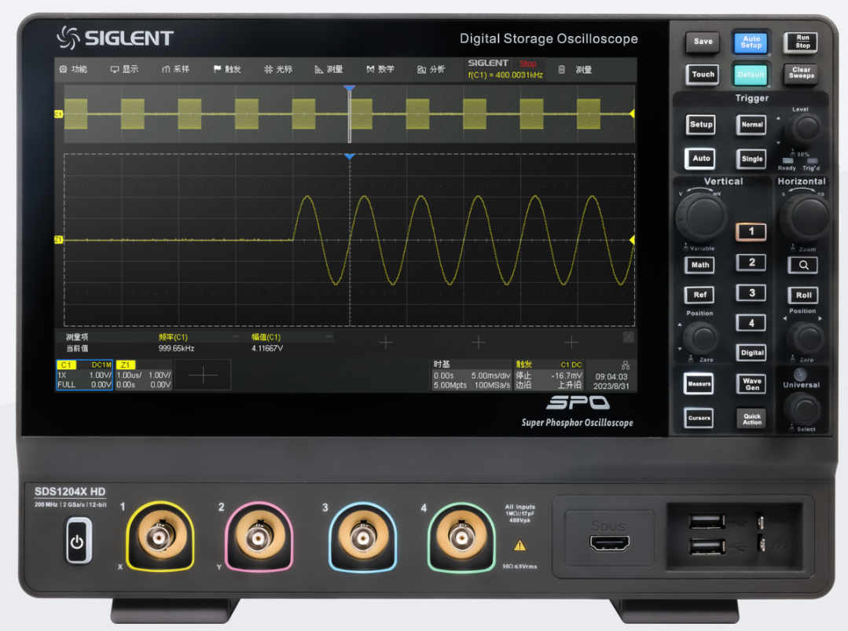Screen dimensions: 848x631
Task: Click the 幅值(C1) measurement label
Action: click(266, 337)
